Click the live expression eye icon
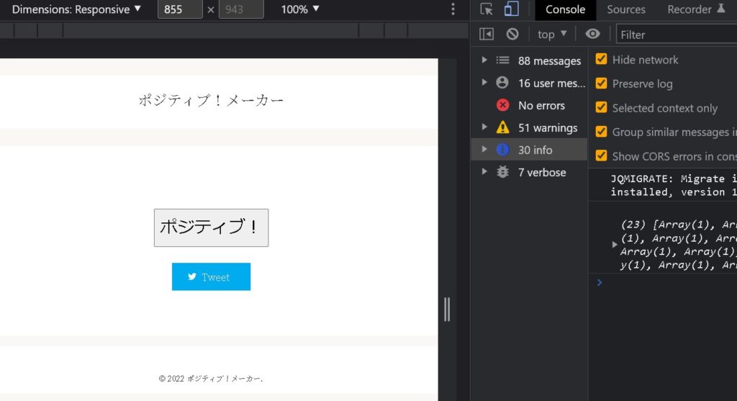737x401 pixels. (592, 34)
